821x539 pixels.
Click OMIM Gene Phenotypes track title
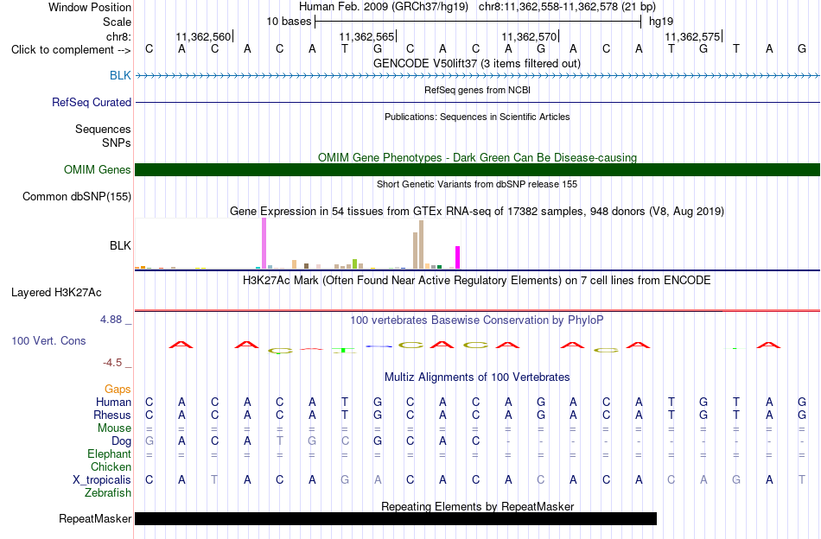point(477,157)
